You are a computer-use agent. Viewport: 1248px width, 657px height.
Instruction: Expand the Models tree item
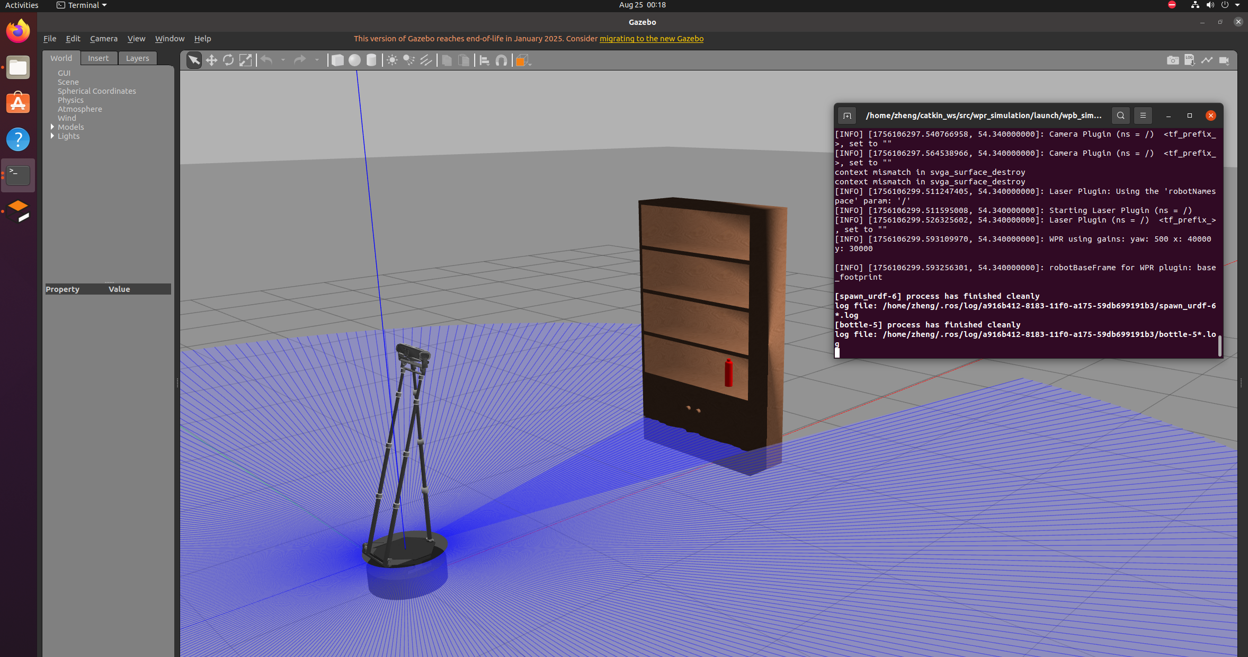[x=51, y=127]
